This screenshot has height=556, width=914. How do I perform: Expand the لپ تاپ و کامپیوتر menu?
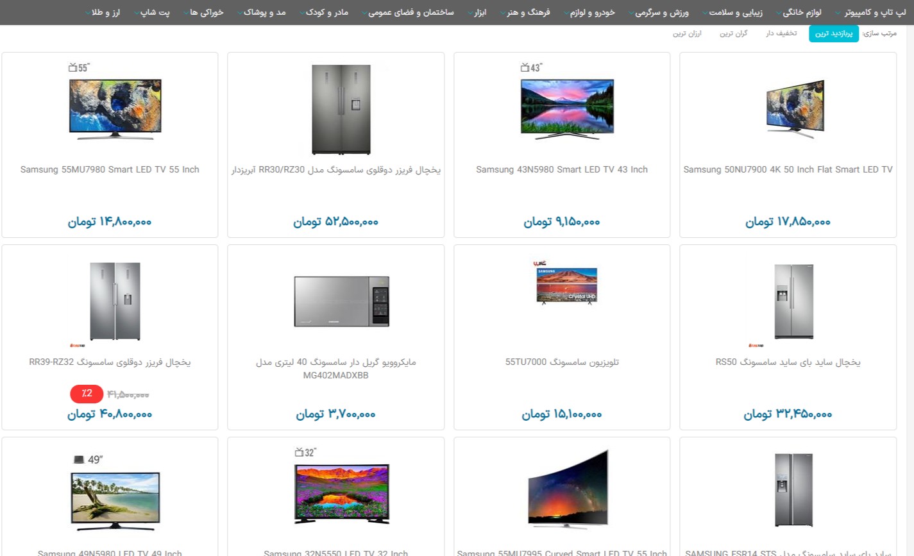(871, 12)
